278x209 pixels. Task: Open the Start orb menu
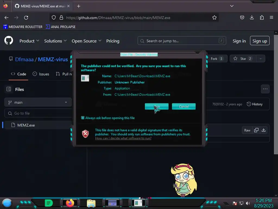point(7,203)
